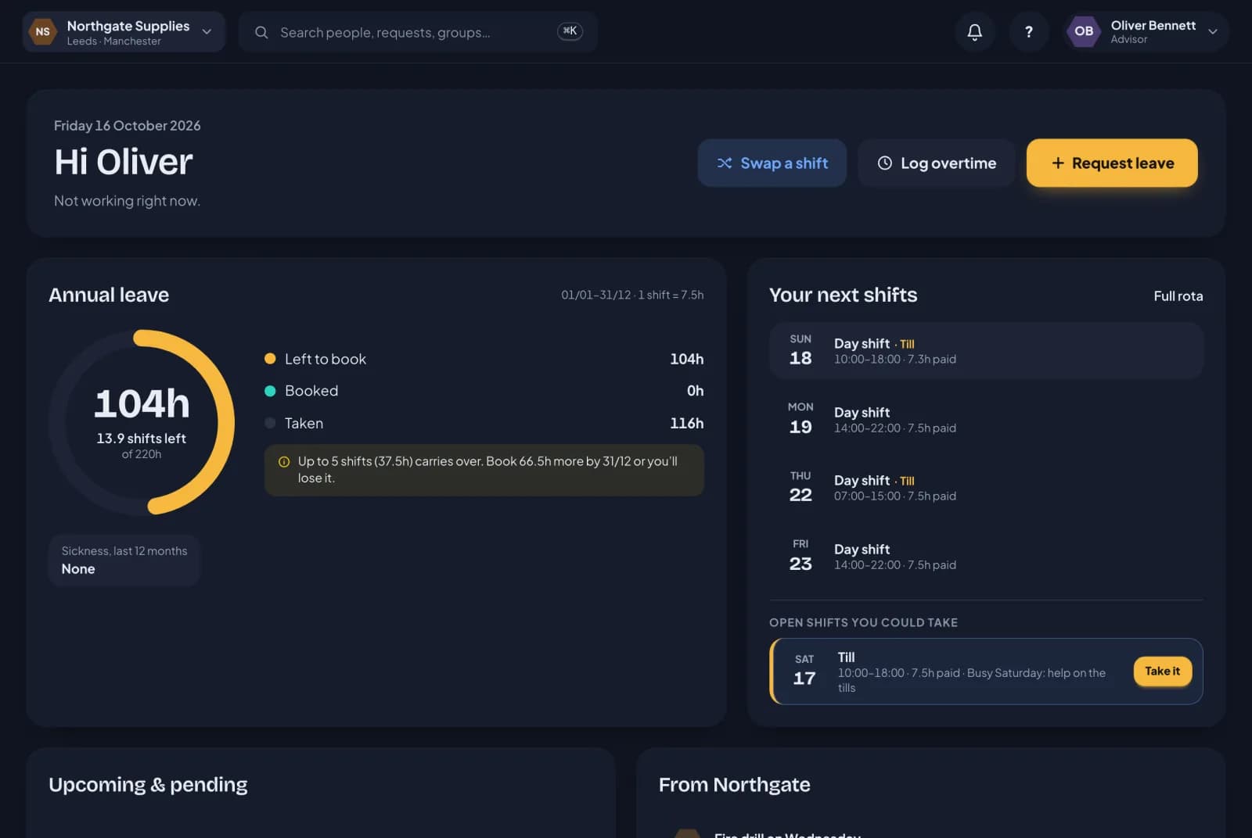Expand the Northgate Supplies site switcher chevron

point(207,32)
